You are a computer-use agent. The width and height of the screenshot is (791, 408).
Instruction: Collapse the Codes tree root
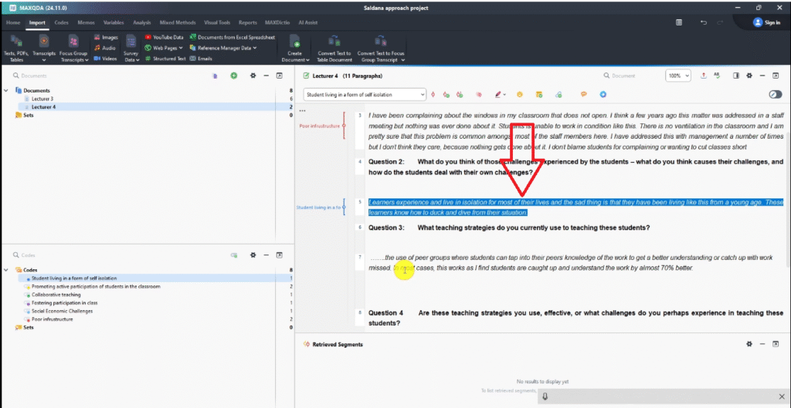(7, 270)
